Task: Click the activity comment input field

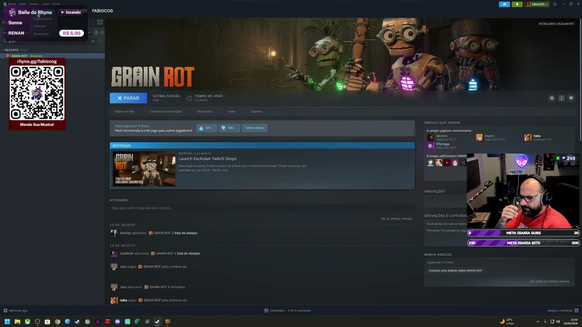Action: pos(261,208)
